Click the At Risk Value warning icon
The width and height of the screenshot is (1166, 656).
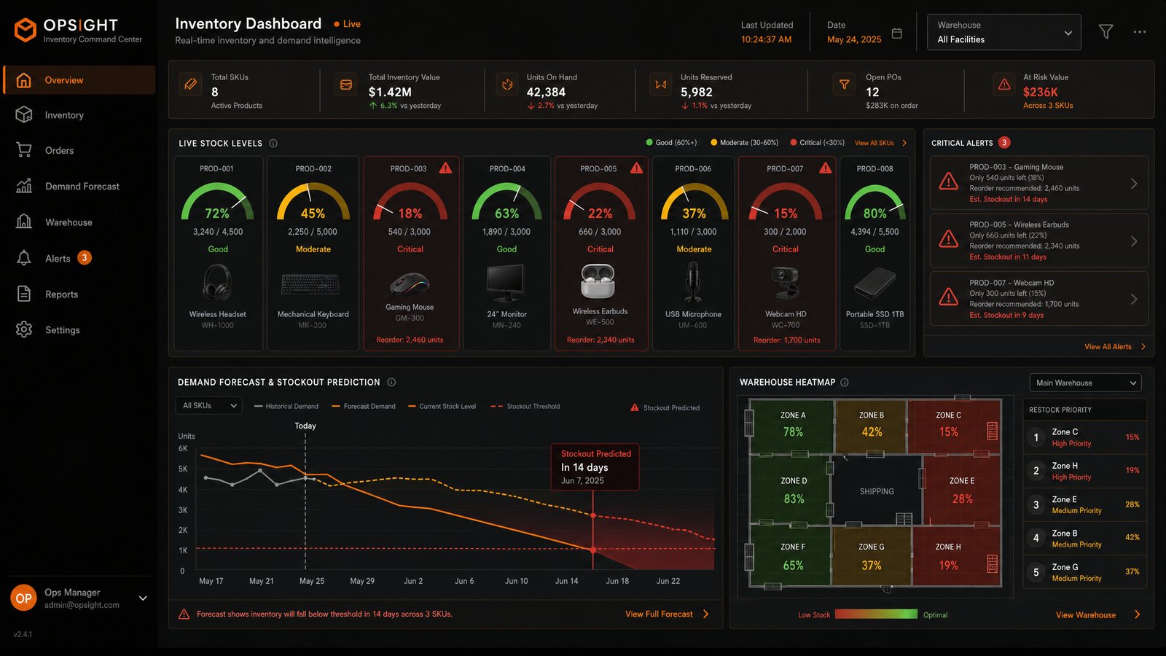[x=1004, y=85]
